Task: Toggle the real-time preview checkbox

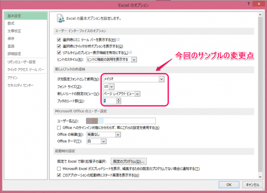Action: point(59,53)
